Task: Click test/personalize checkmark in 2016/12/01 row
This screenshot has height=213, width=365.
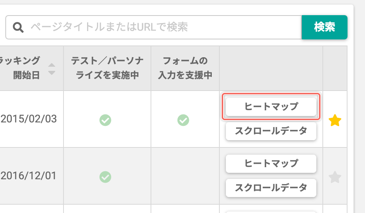Action: click(105, 177)
